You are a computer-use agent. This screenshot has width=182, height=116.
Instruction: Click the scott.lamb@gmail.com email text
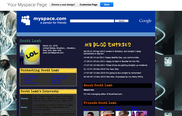pyautogui.click(x=53, y=53)
